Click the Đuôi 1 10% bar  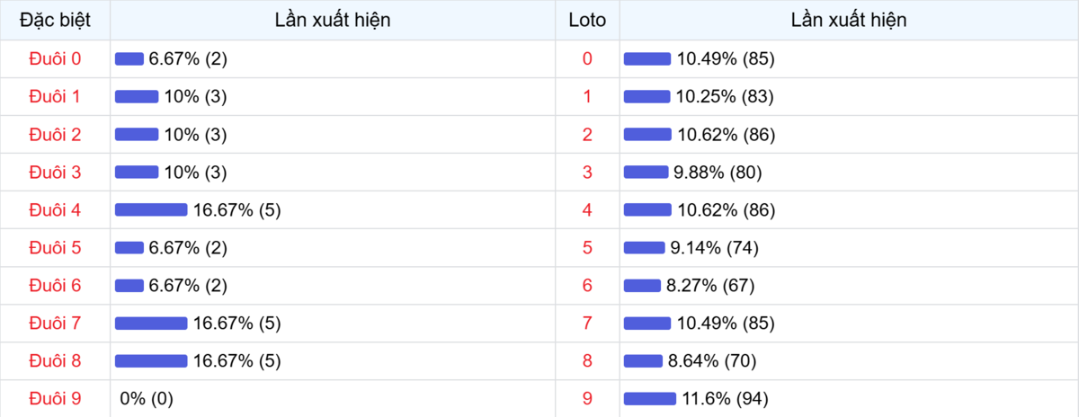tap(137, 97)
